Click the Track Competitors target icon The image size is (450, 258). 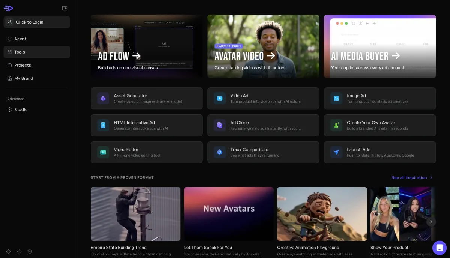pos(220,152)
